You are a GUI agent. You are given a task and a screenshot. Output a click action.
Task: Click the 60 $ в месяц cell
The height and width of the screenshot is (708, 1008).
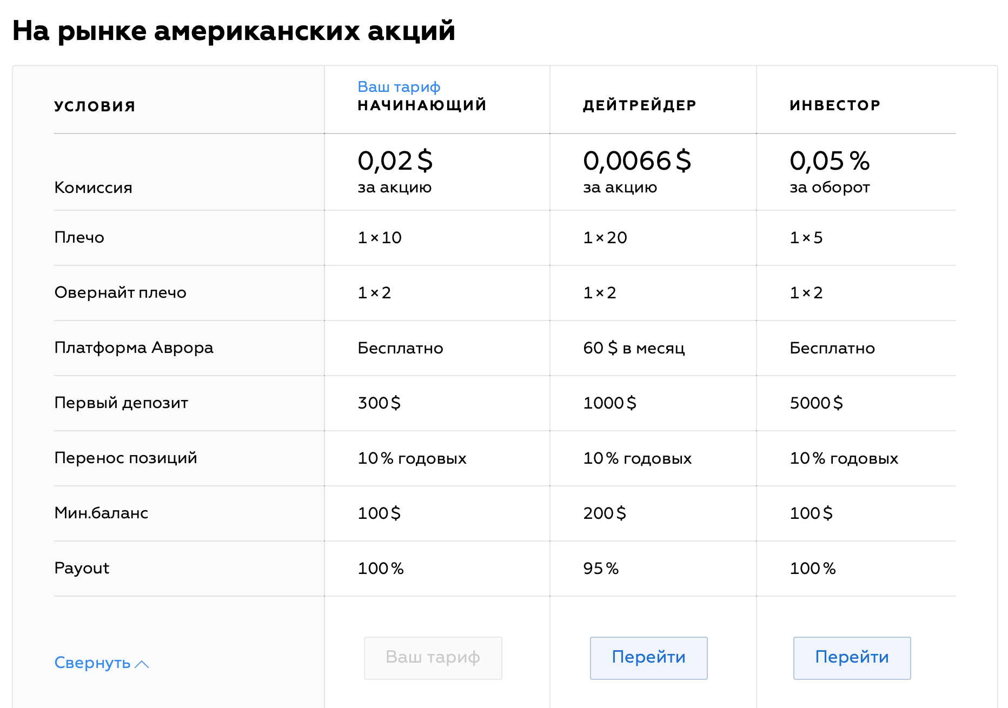click(x=634, y=348)
